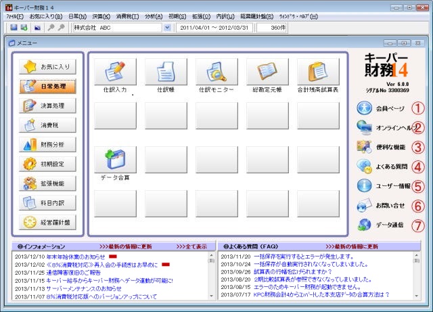Screen dimensions: 433x312
Task: Open the データ合算 data merge icon
Action: pos(115,160)
